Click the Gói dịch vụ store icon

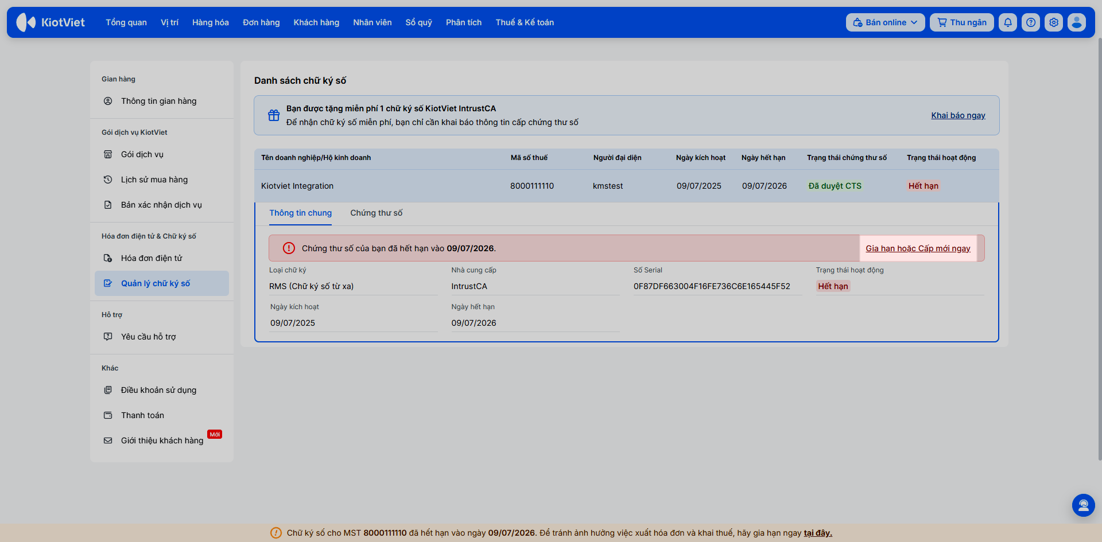108,154
